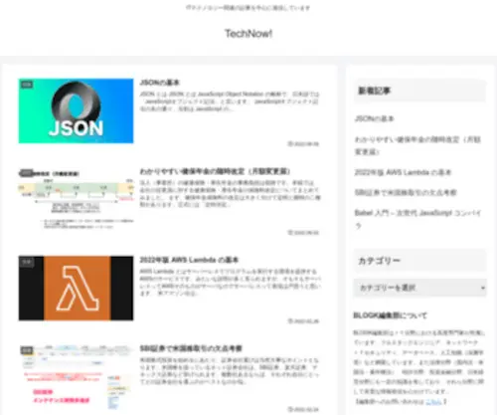The height and width of the screenshot is (415, 497).
Task: Open the JSON logo article thumbnail
Action: [x=76, y=111]
